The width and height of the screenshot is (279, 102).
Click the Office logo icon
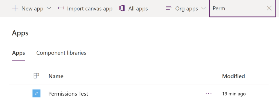(122, 8)
